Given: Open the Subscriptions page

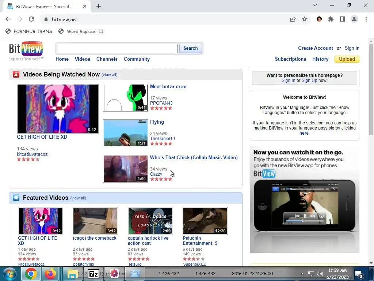Looking at the screenshot, I should pyautogui.click(x=290, y=59).
